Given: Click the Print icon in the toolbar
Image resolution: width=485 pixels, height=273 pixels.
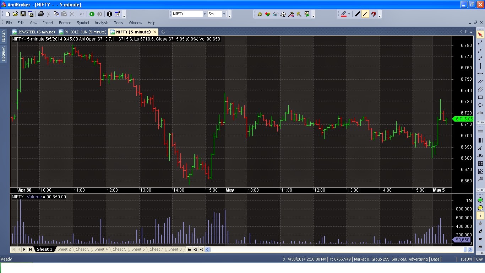Looking at the screenshot, I should coord(40,14).
